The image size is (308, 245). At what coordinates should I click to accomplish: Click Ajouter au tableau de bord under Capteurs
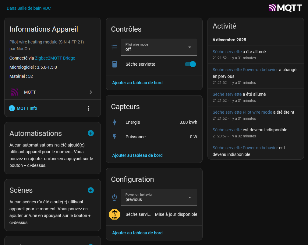pyautogui.click(x=137, y=155)
